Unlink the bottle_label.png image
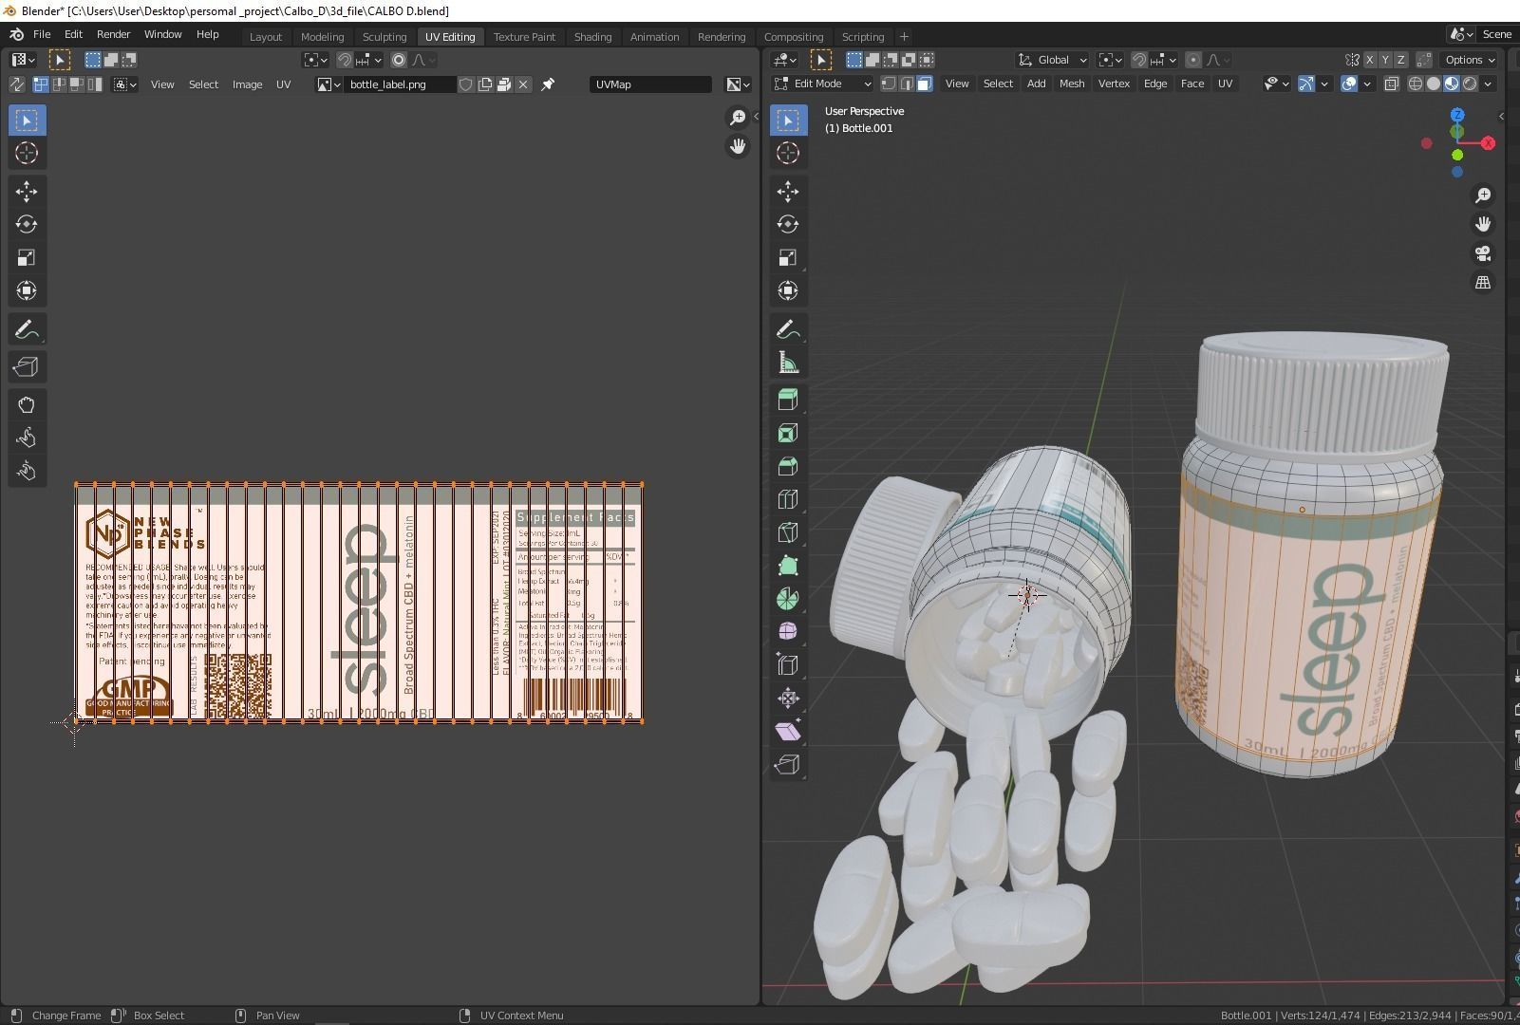This screenshot has height=1025, width=1520. point(523,84)
